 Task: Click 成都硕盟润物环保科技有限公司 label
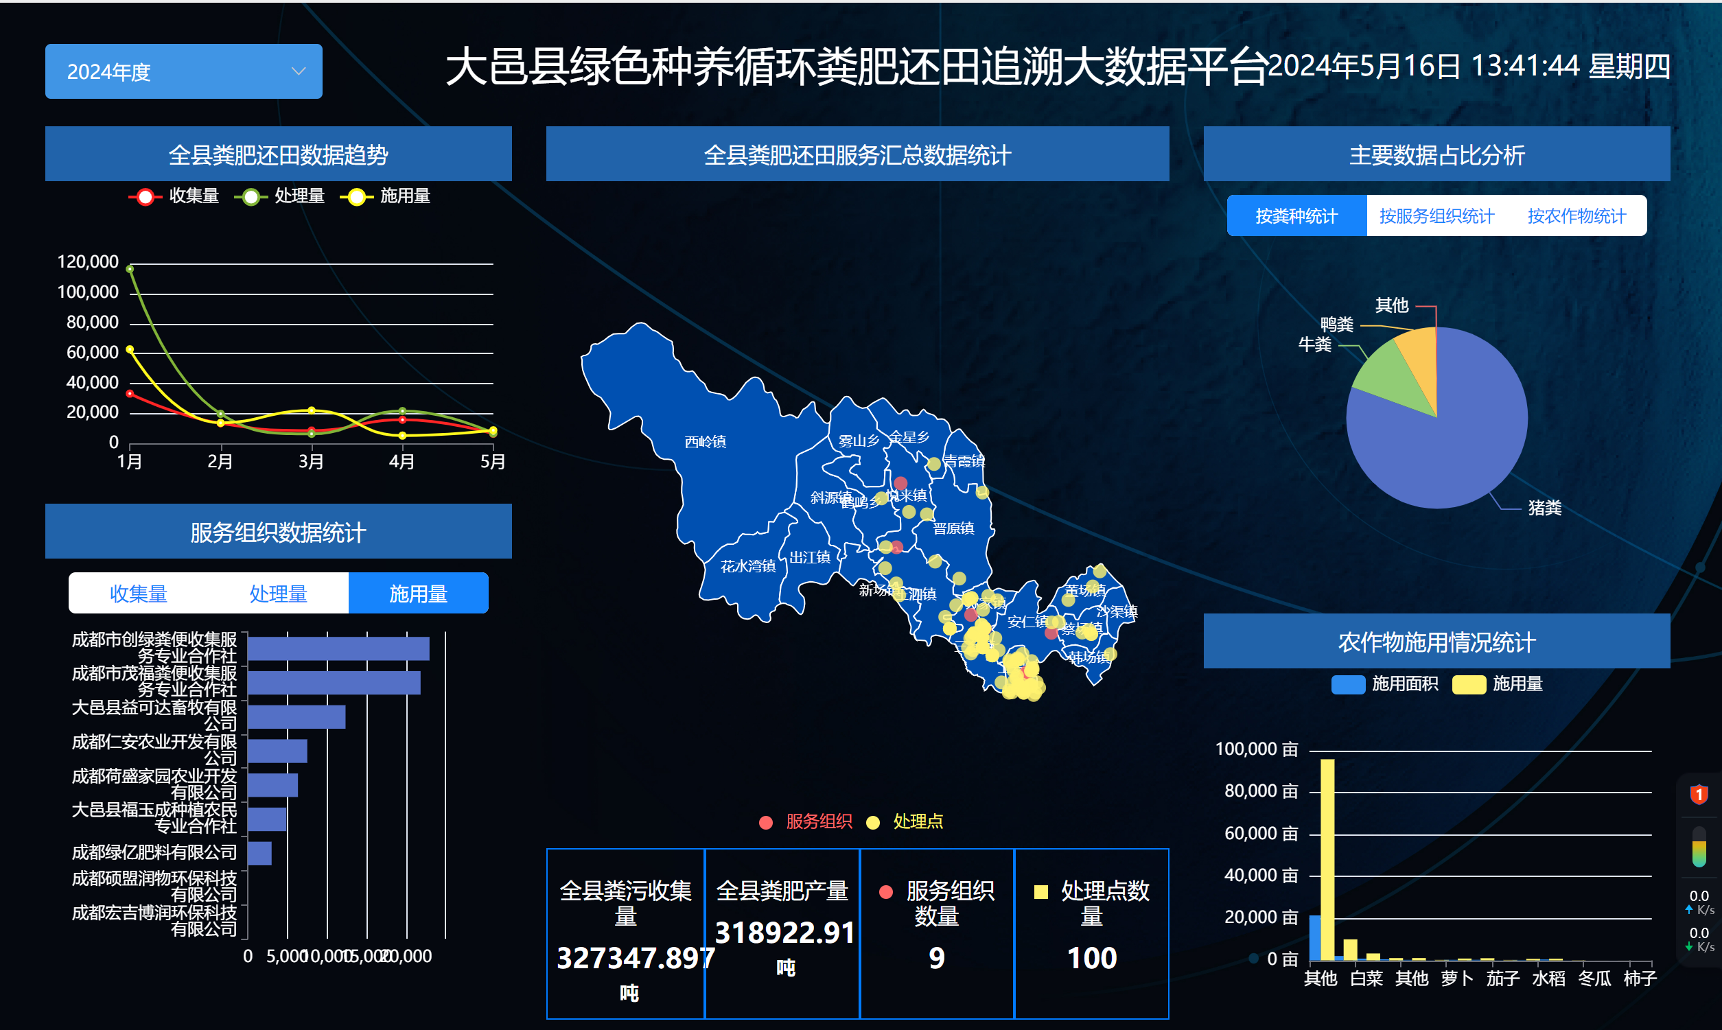(x=154, y=887)
